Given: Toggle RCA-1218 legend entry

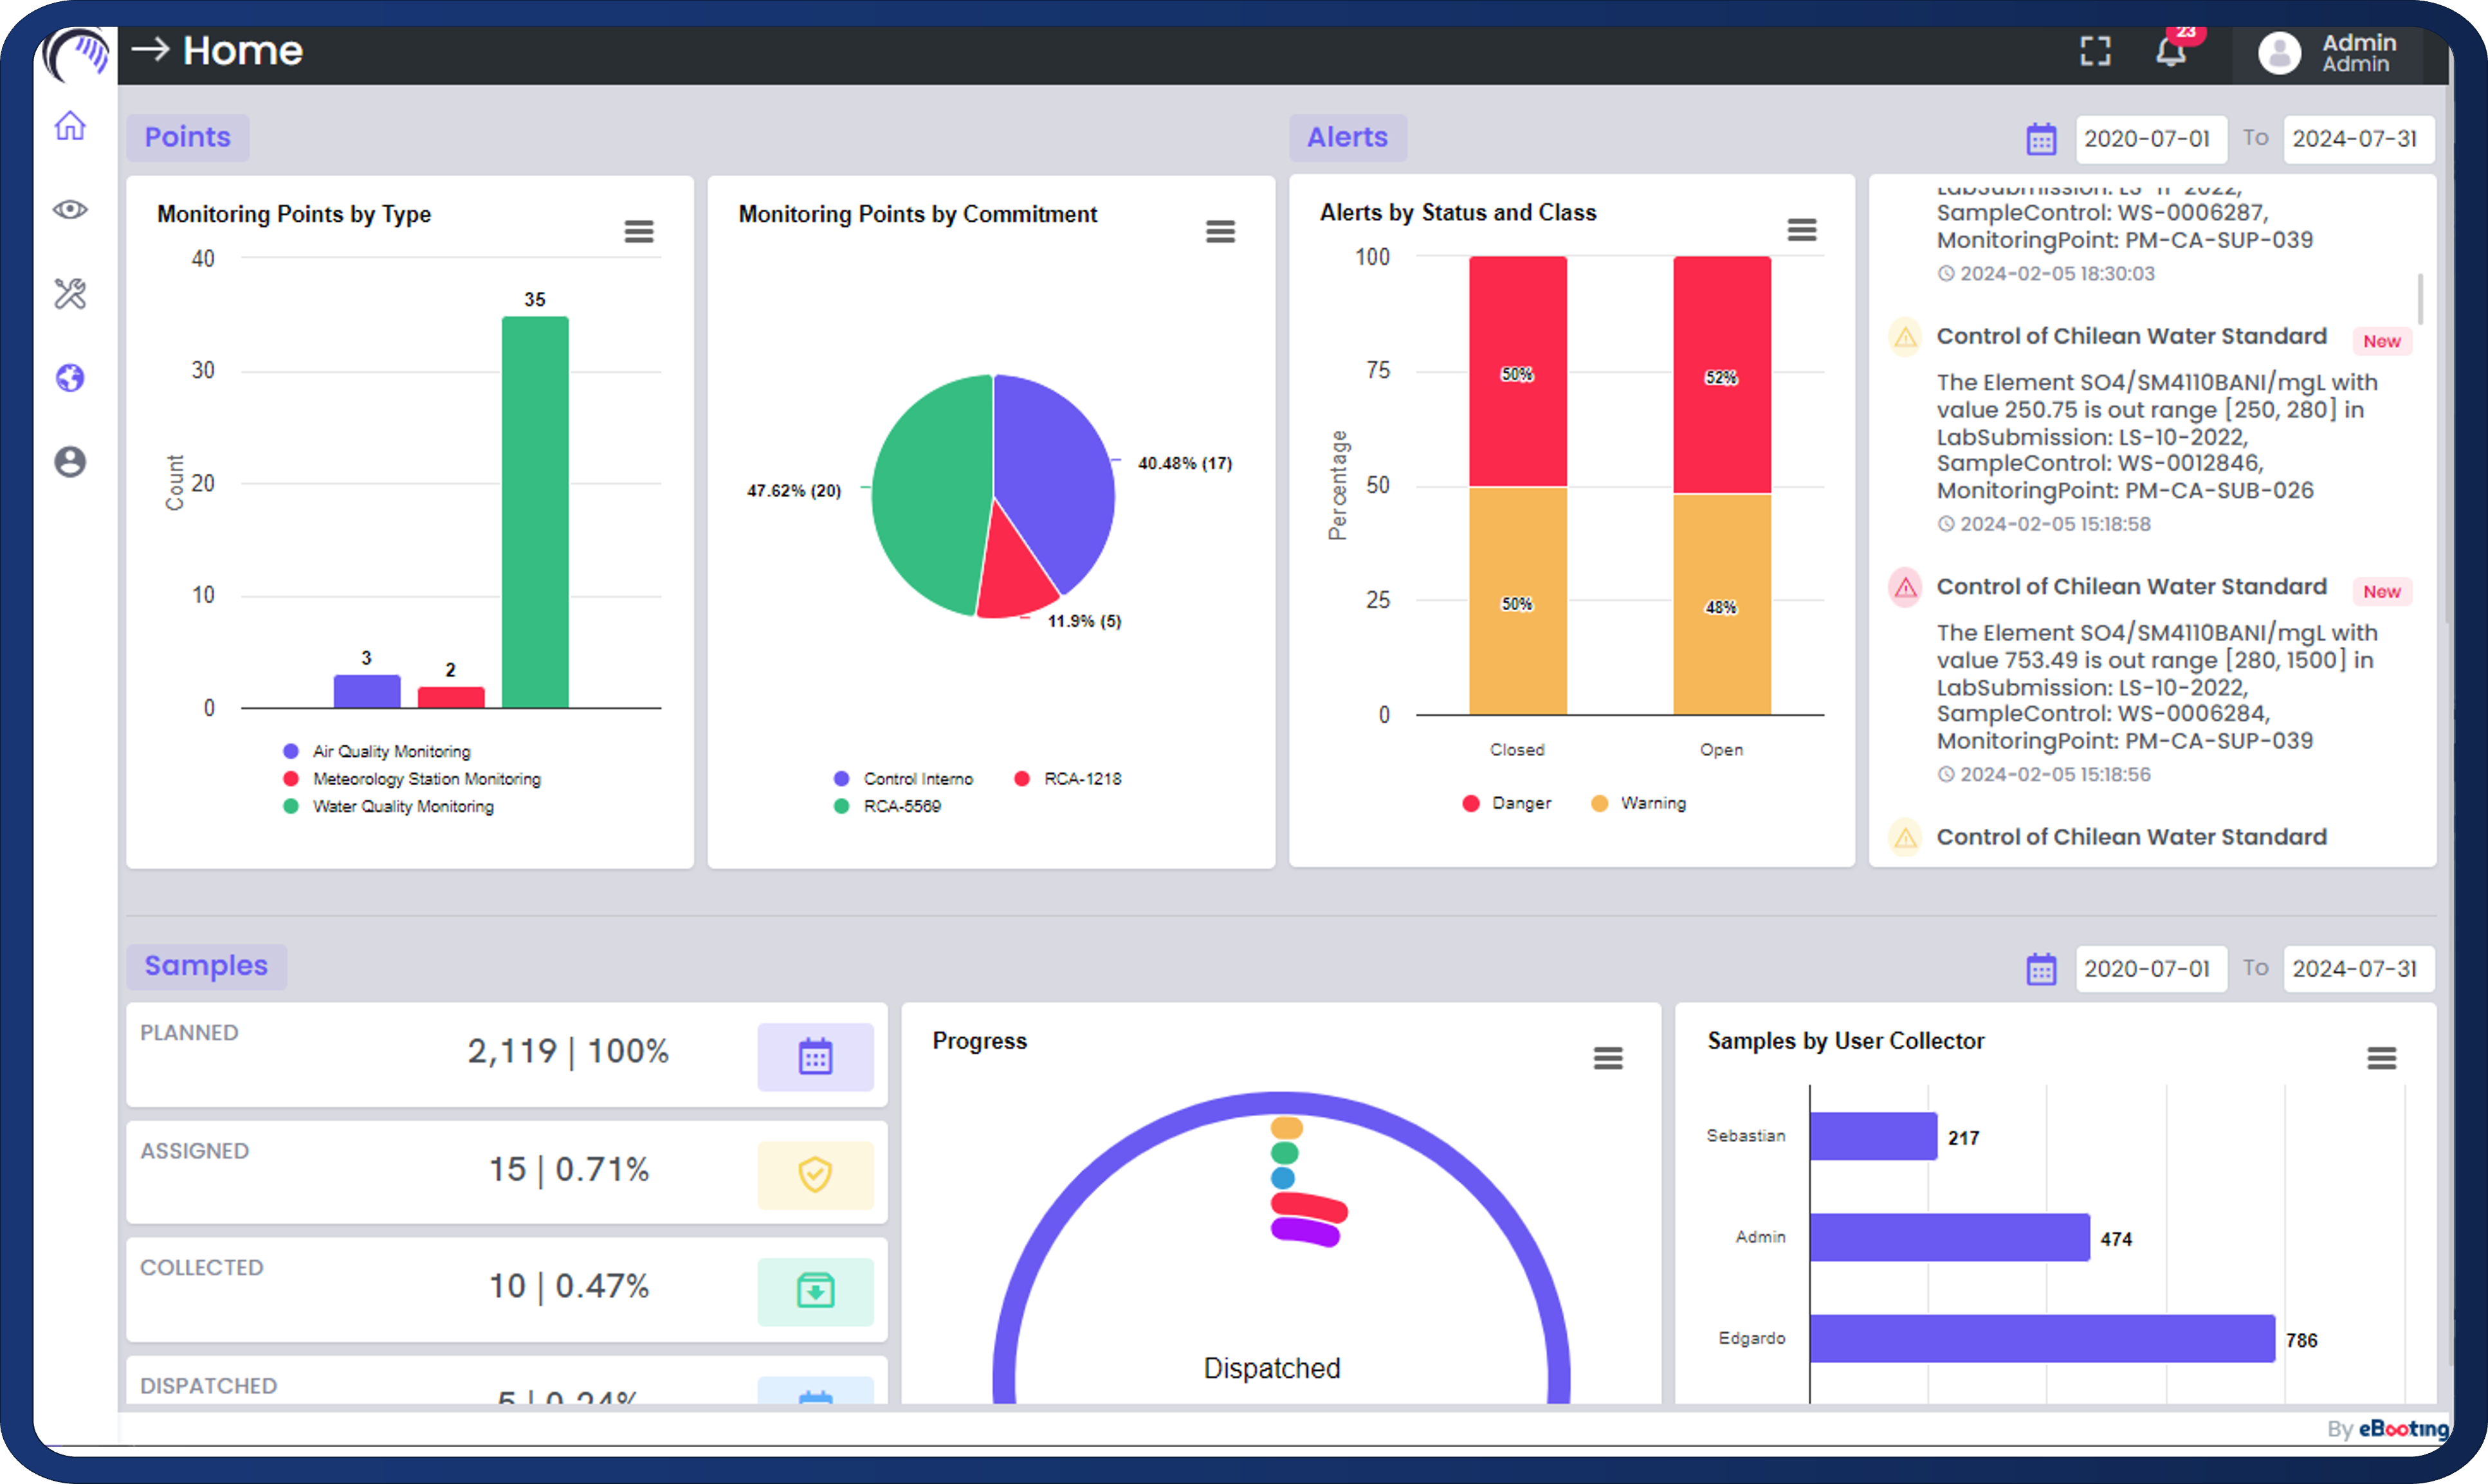Looking at the screenshot, I should [x=1067, y=779].
